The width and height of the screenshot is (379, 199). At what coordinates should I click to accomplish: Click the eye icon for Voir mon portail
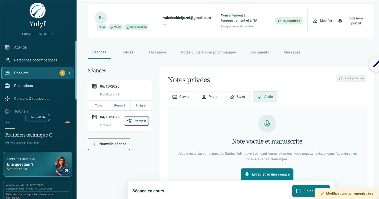(x=340, y=21)
